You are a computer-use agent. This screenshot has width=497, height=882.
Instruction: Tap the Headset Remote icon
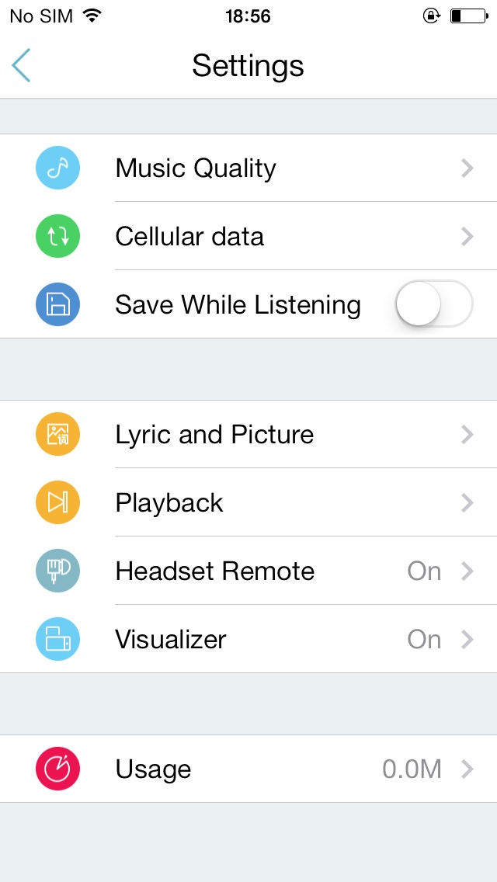(x=57, y=571)
